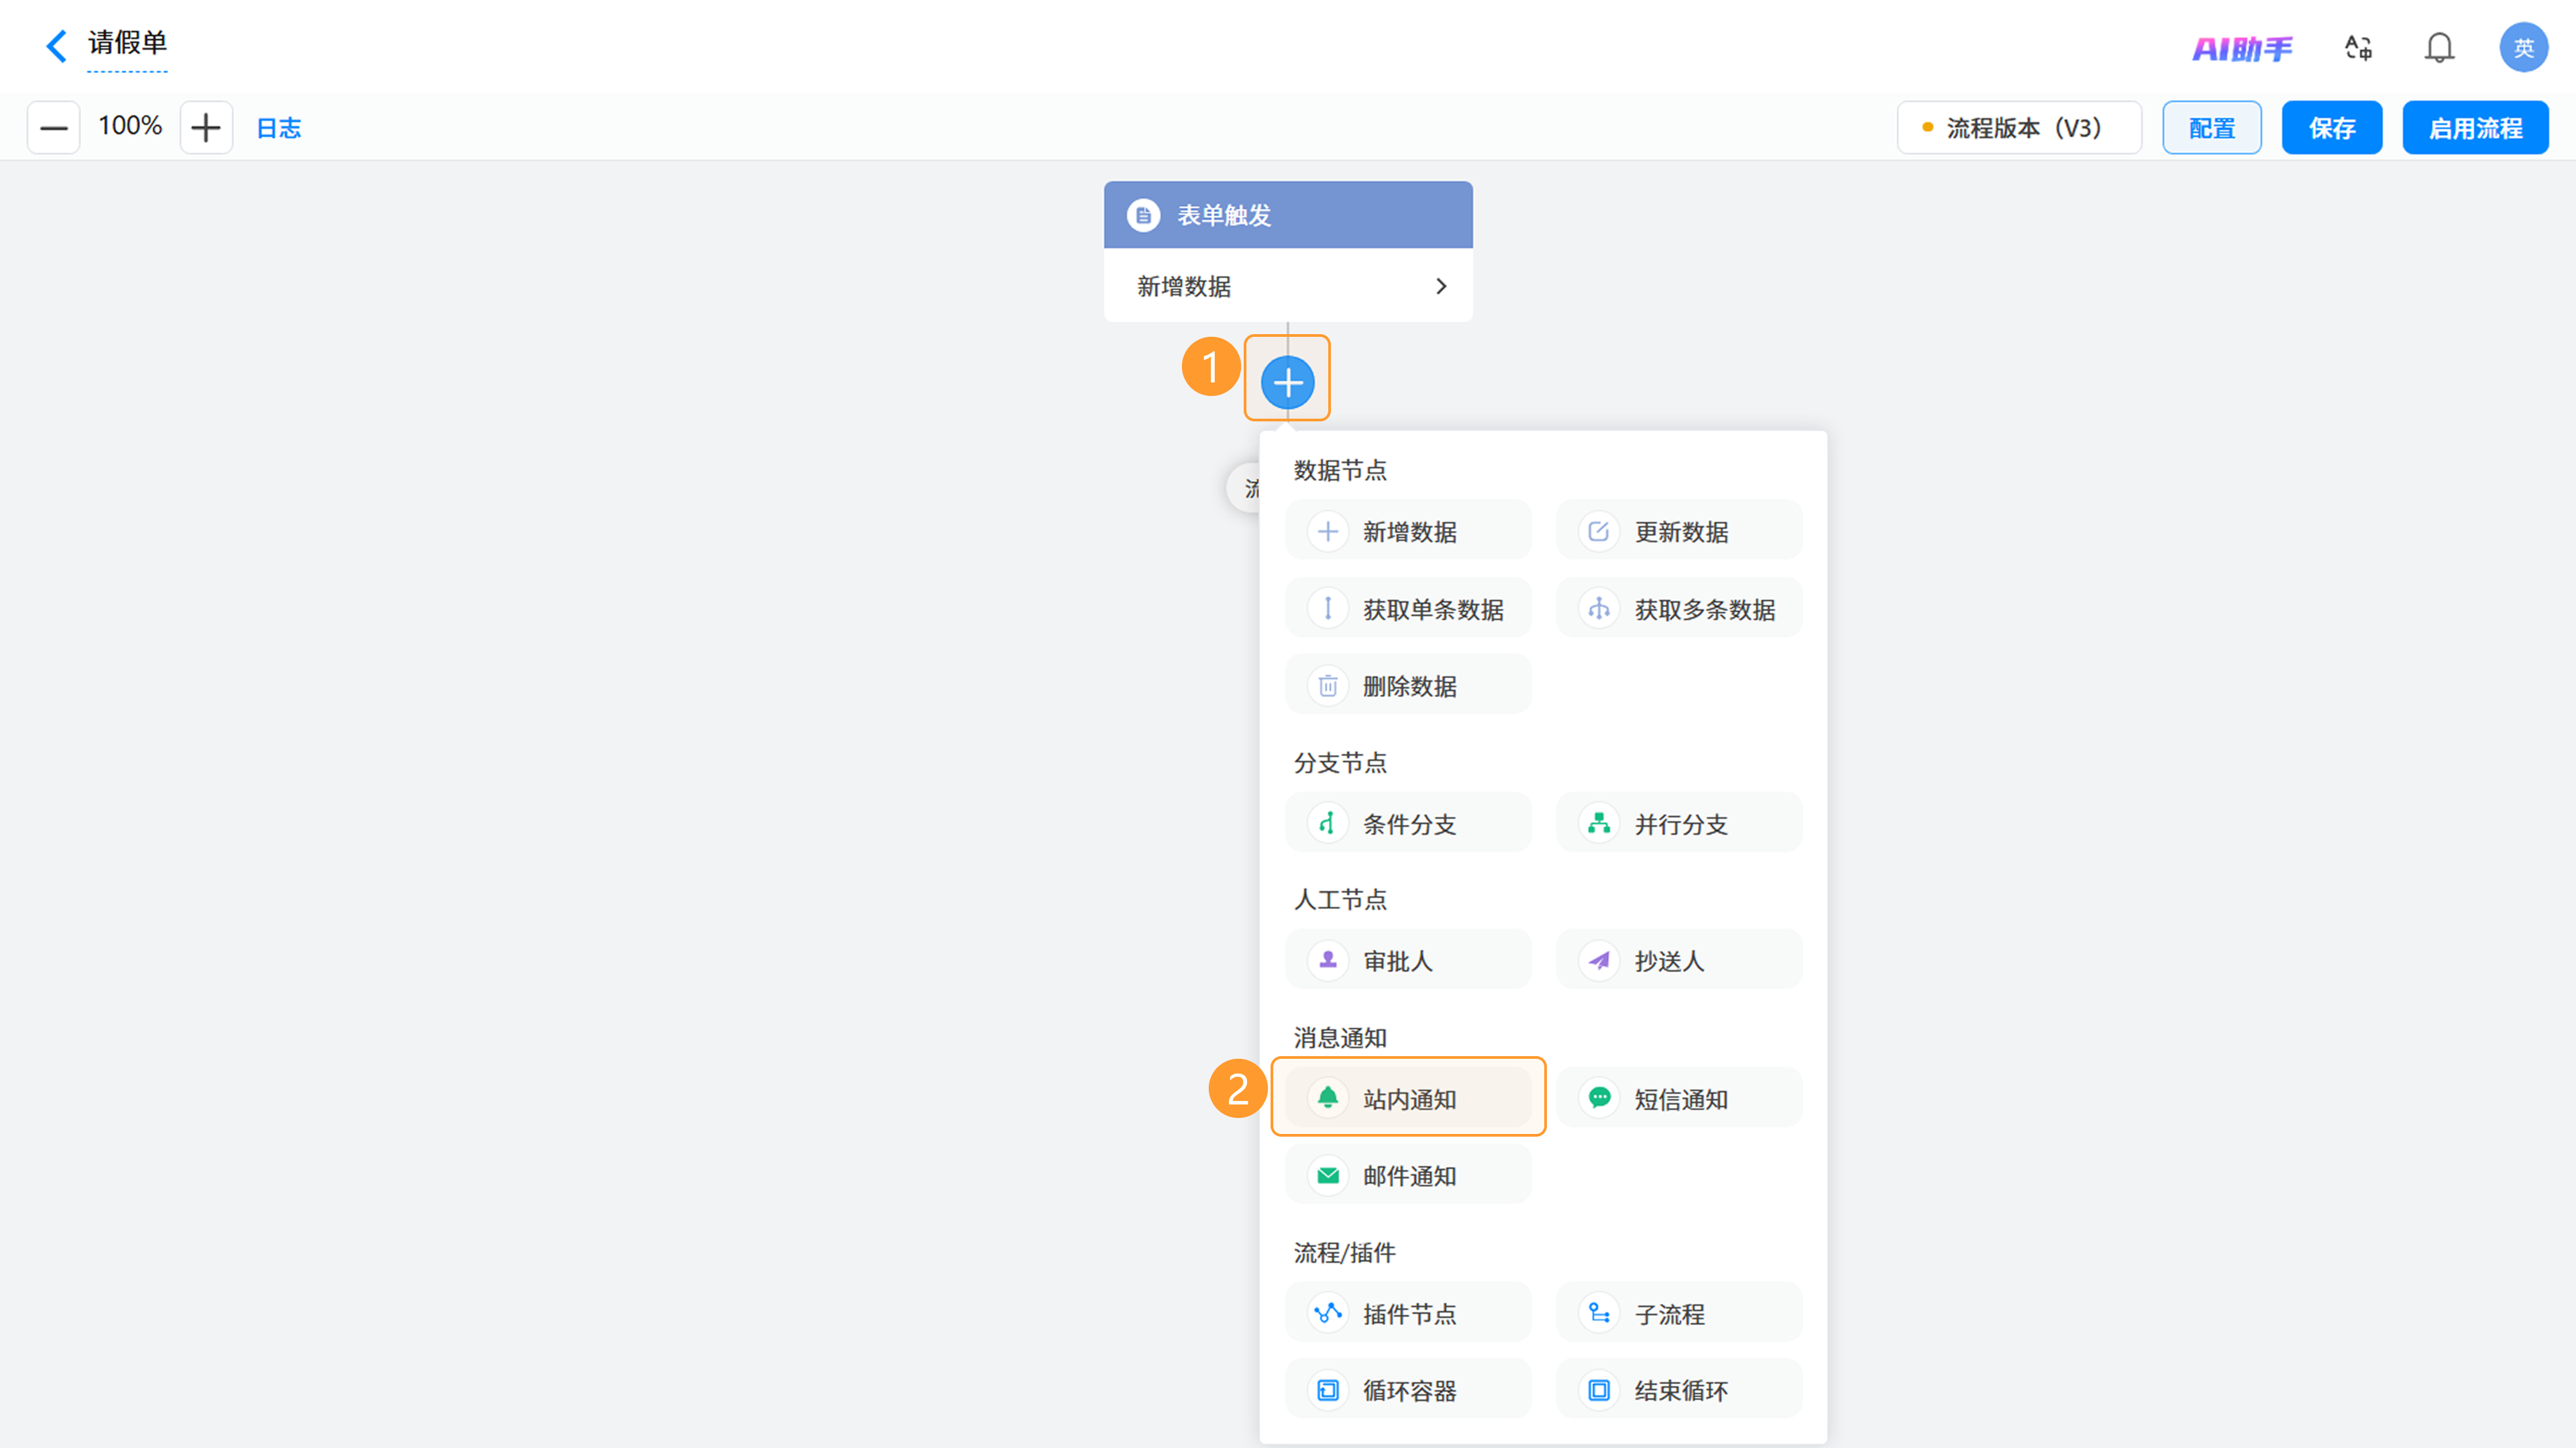Open the 流程版本 (V3) version selector
The image size is (2576, 1448).
point(2019,128)
